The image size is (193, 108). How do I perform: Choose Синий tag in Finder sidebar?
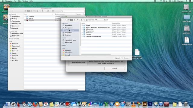14,53
